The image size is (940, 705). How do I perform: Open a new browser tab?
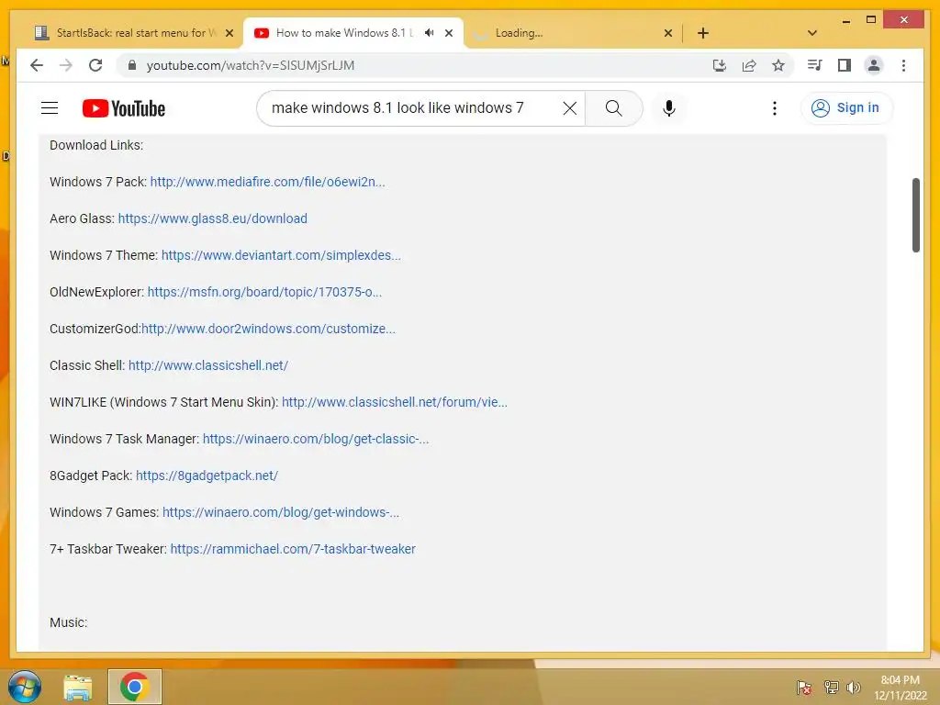pos(703,33)
